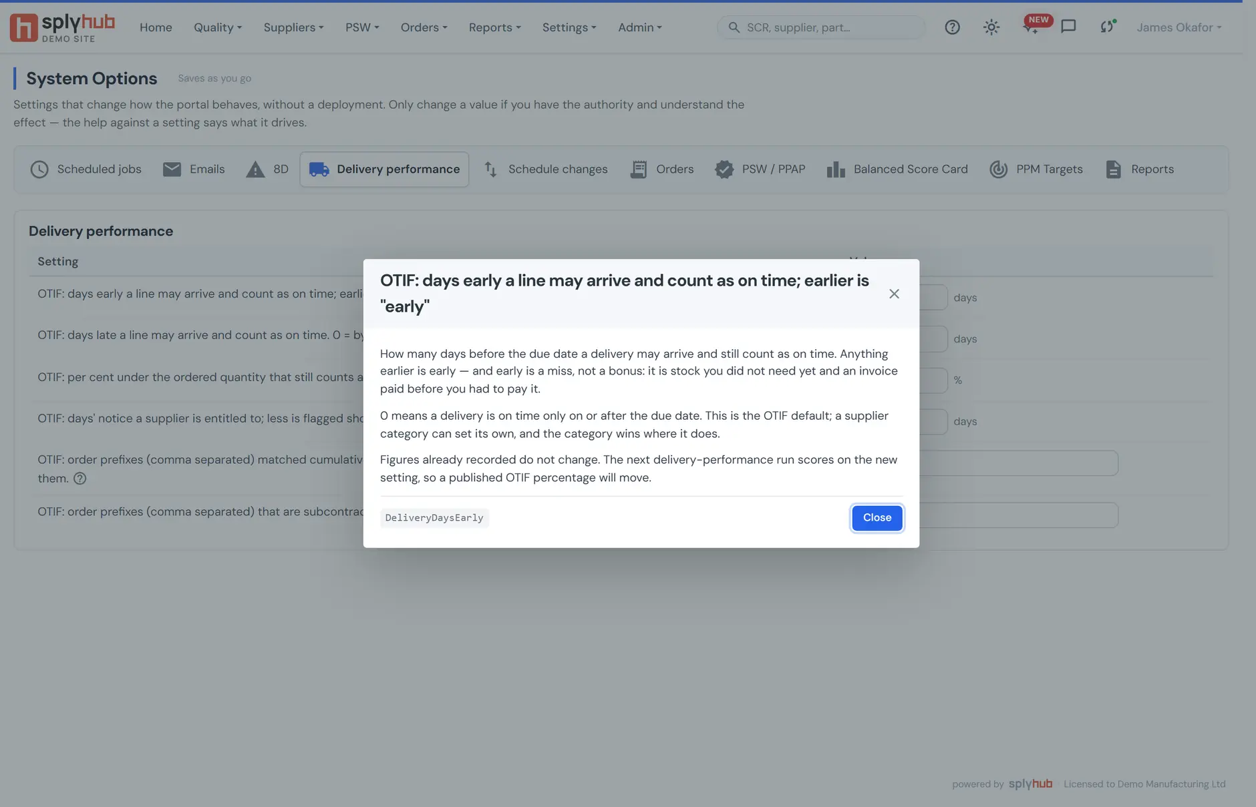Viewport: 1256px width, 807px height.
Task: Expand the Reports dropdown in navbar
Action: (494, 27)
